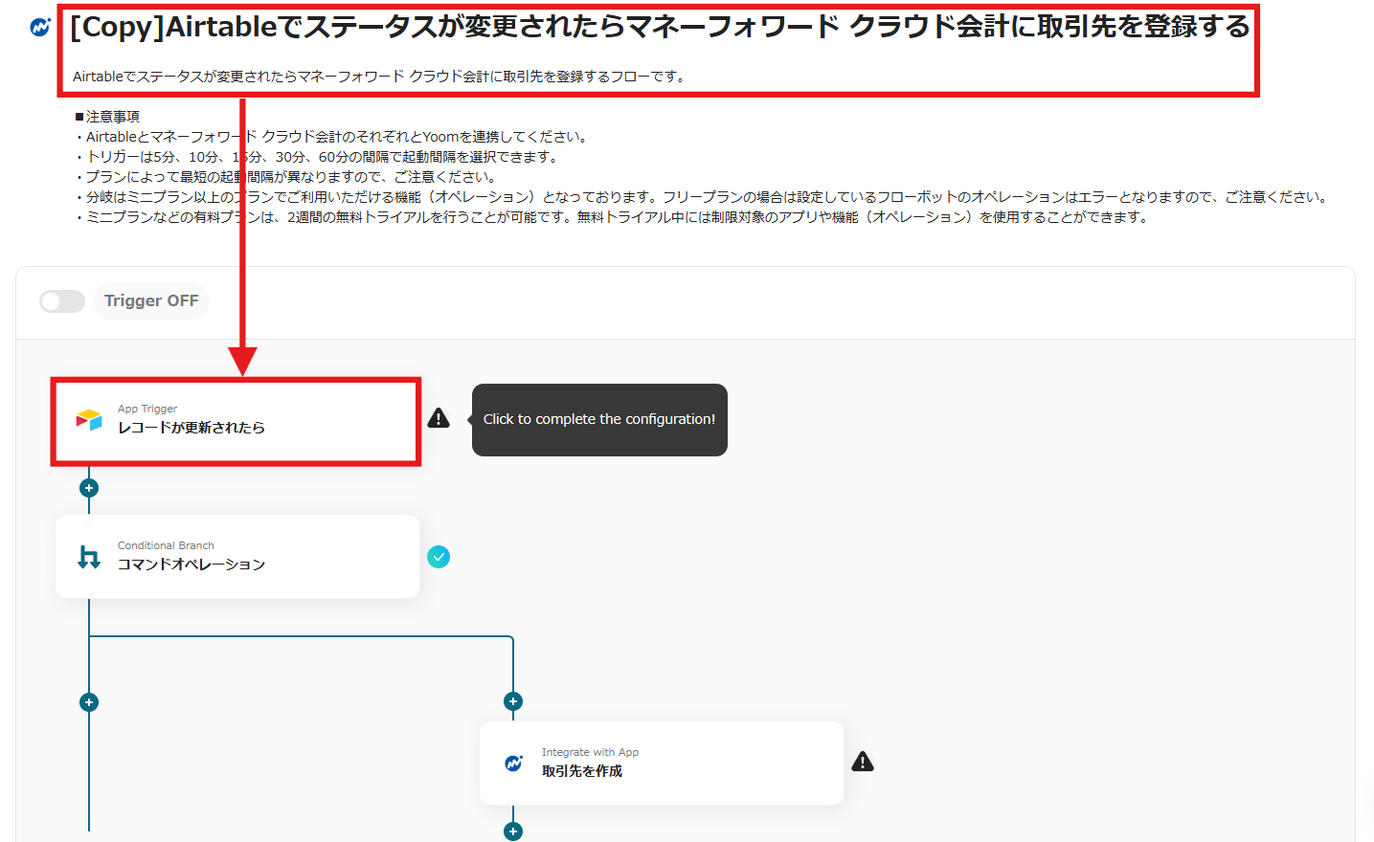
Task: Click the note about 分岐 requiring the Mini plan
Action: point(704,197)
